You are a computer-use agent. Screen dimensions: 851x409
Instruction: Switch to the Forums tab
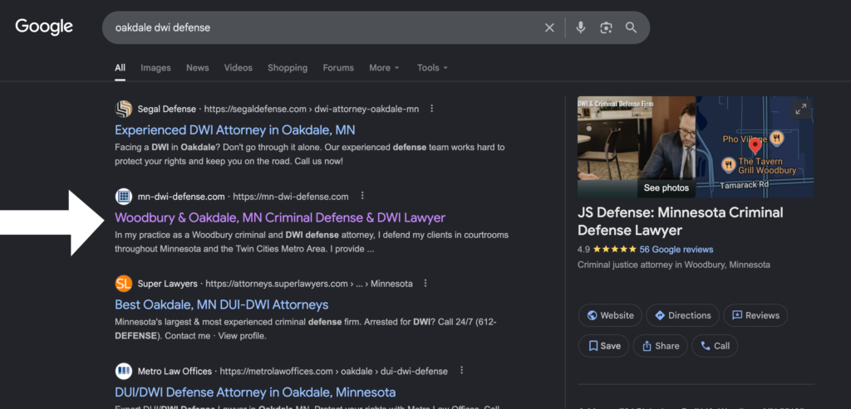click(338, 68)
